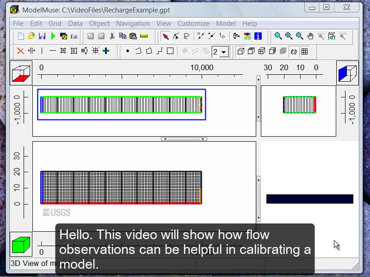Toggle the 2D grid lines display button
Image resolution: width=370 pixels, height=277 pixels.
[x=305, y=51]
